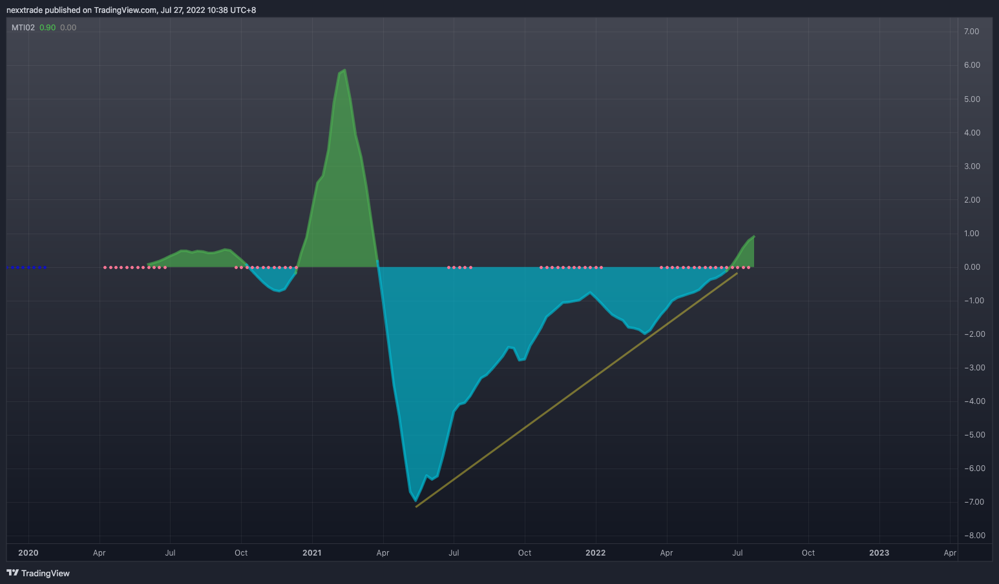The image size is (999, 584).
Task: Click 0.00 on the price axis
Action: tap(971, 267)
